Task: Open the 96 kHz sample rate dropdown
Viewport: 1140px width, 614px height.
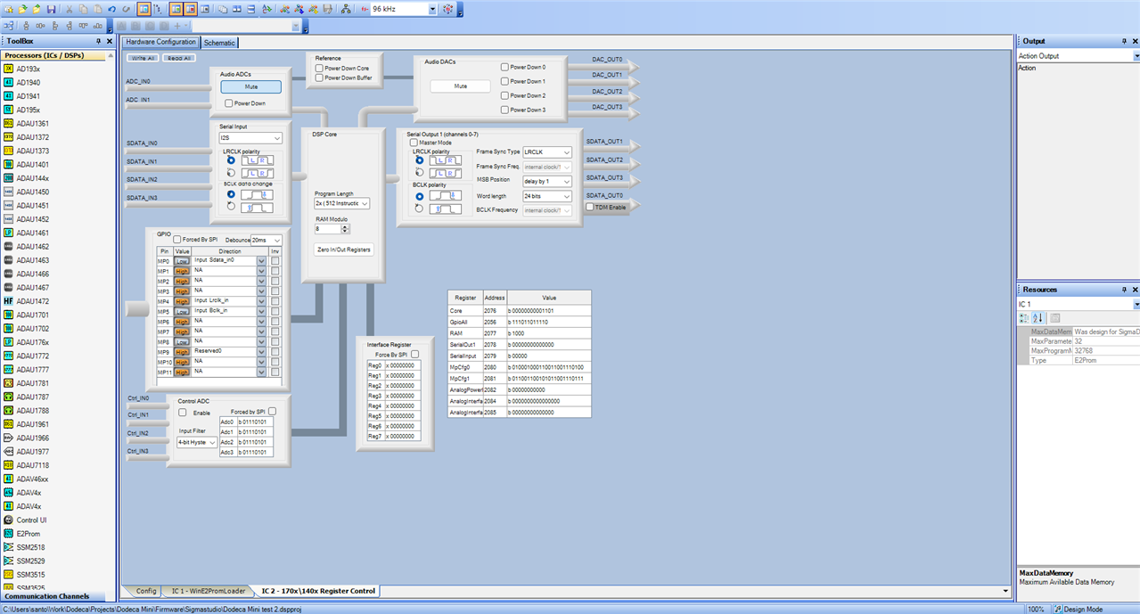Action: click(431, 9)
